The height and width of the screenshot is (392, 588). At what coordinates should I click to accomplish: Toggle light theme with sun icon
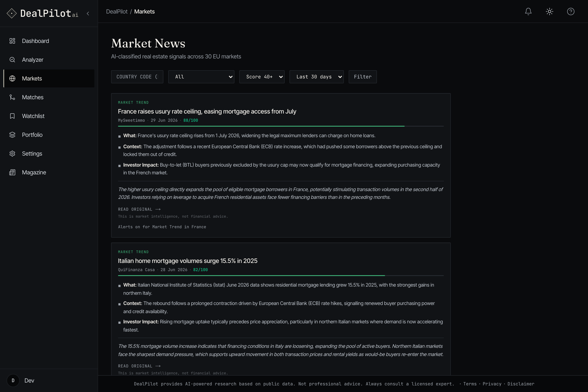click(549, 11)
